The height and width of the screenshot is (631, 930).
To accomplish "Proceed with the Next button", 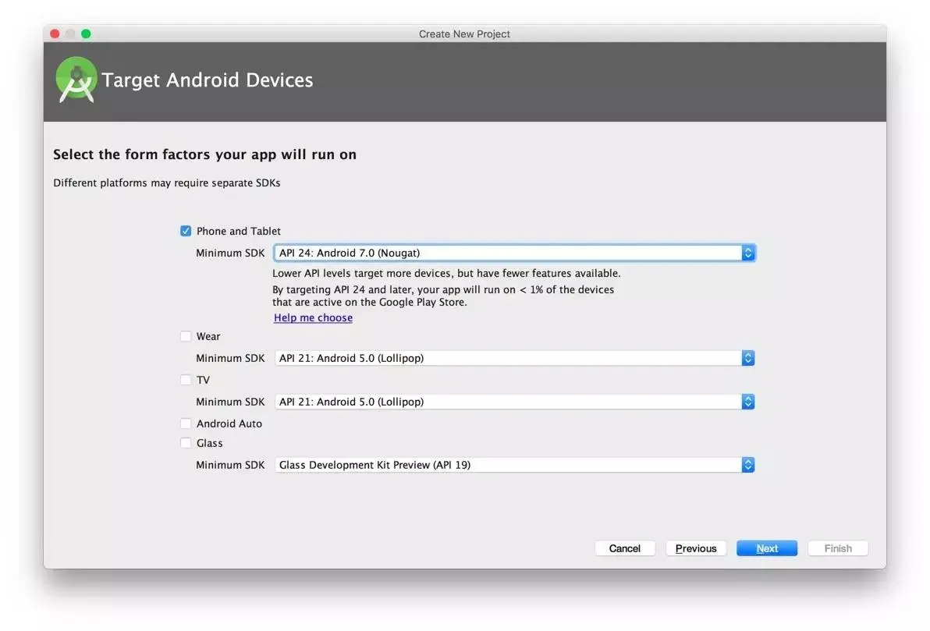I will tap(767, 548).
